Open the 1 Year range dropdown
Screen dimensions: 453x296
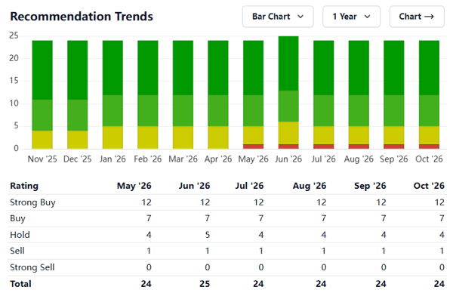[x=351, y=17]
